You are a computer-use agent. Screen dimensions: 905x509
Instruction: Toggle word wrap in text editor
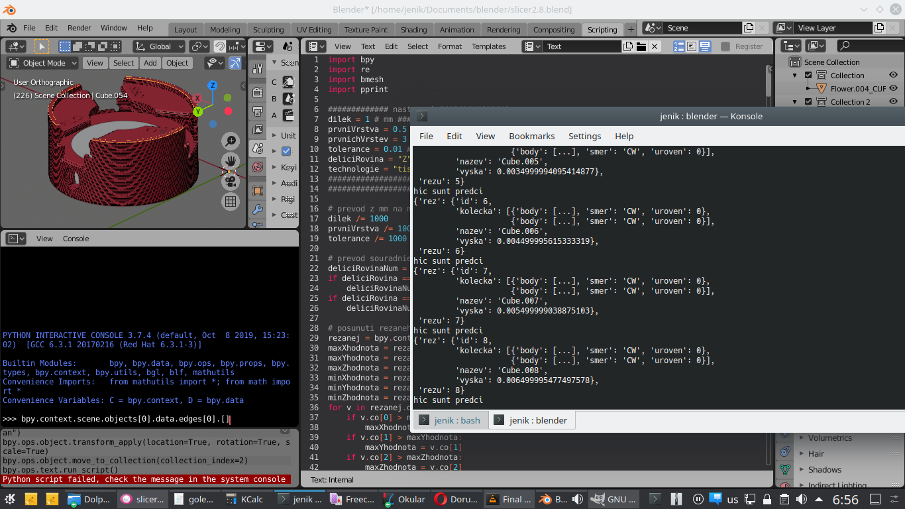(x=692, y=46)
